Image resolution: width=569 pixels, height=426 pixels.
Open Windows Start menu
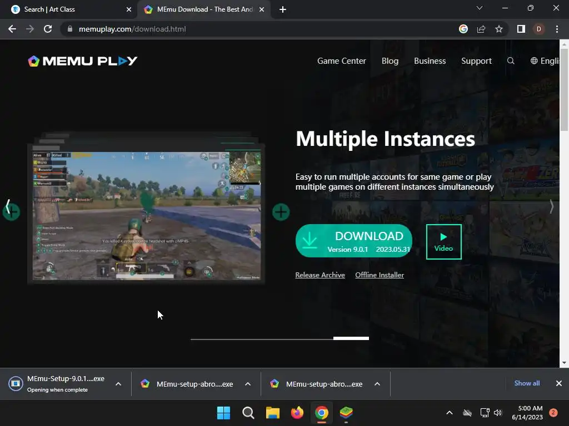click(x=223, y=413)
